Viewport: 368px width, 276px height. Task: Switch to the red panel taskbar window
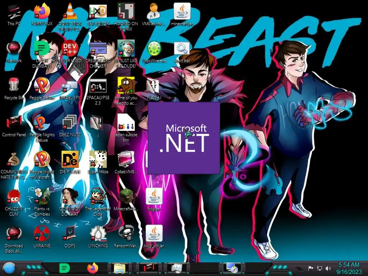pos(148,268)
